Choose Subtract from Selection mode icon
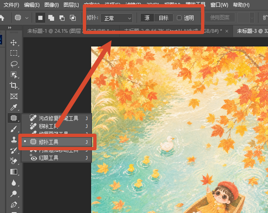 click(62, 18)
